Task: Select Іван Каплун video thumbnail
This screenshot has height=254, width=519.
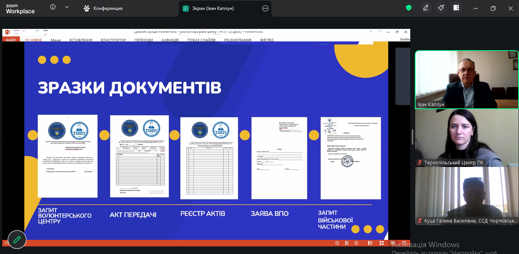Action: click(x=467, y=79)
